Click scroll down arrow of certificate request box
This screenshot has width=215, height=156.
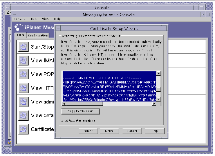click(x=159, y=99)
